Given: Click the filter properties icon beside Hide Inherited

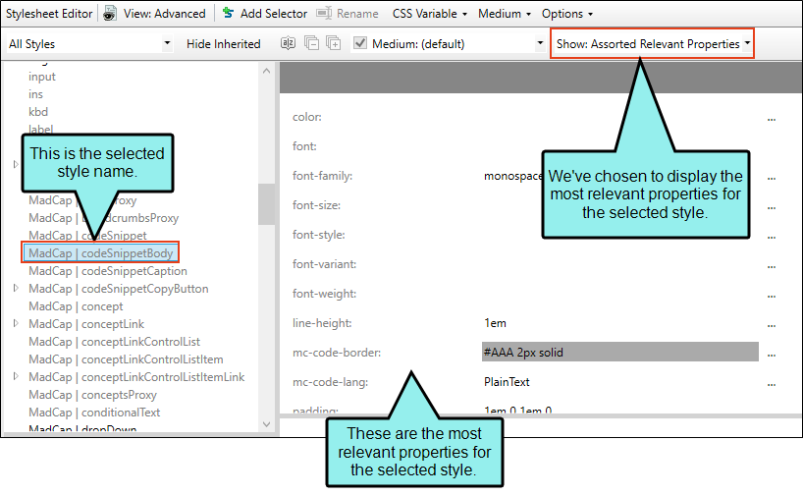Looking at the screenshot, I should click(289, 43).
